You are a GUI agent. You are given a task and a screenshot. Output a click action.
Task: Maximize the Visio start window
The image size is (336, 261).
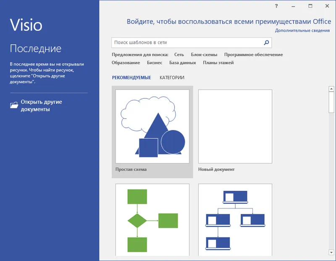[310, 6]
